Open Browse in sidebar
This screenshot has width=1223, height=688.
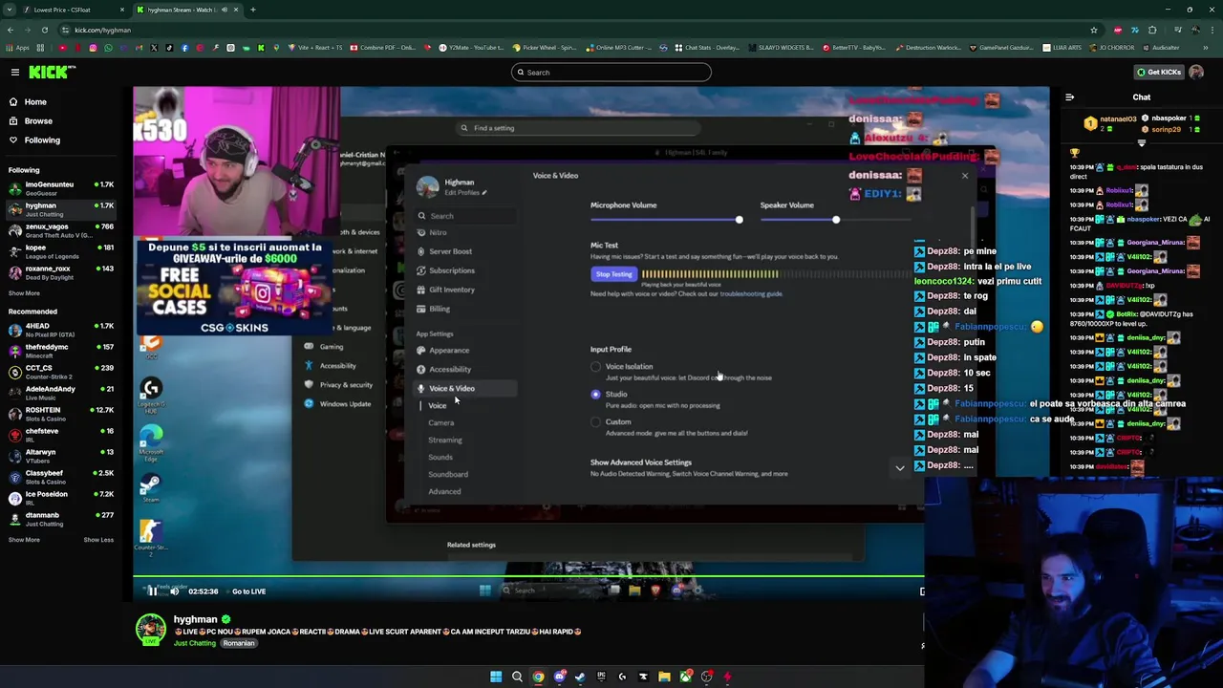38,120
